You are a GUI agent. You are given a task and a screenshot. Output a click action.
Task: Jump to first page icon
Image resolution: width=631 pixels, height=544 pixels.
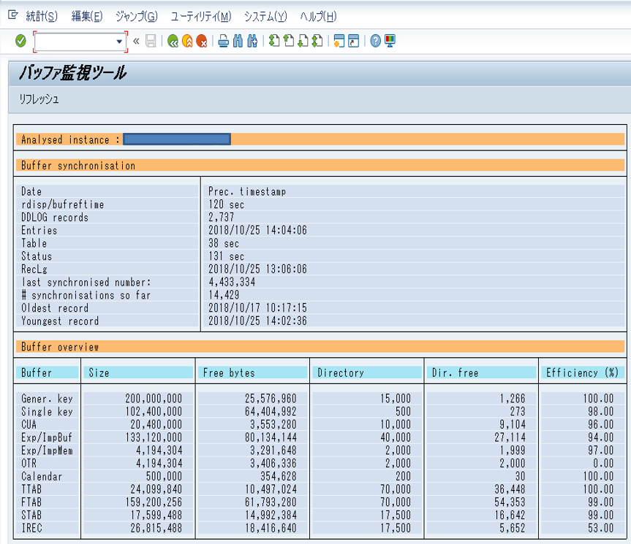[x=274, y=41]
